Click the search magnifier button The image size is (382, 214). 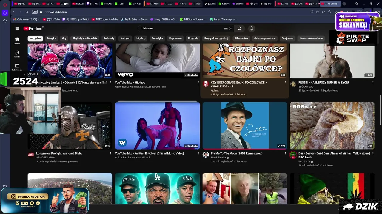[239, 29]
